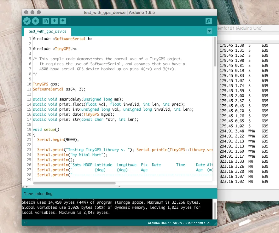Select the test_with_gps_device tab

[47, 32]
